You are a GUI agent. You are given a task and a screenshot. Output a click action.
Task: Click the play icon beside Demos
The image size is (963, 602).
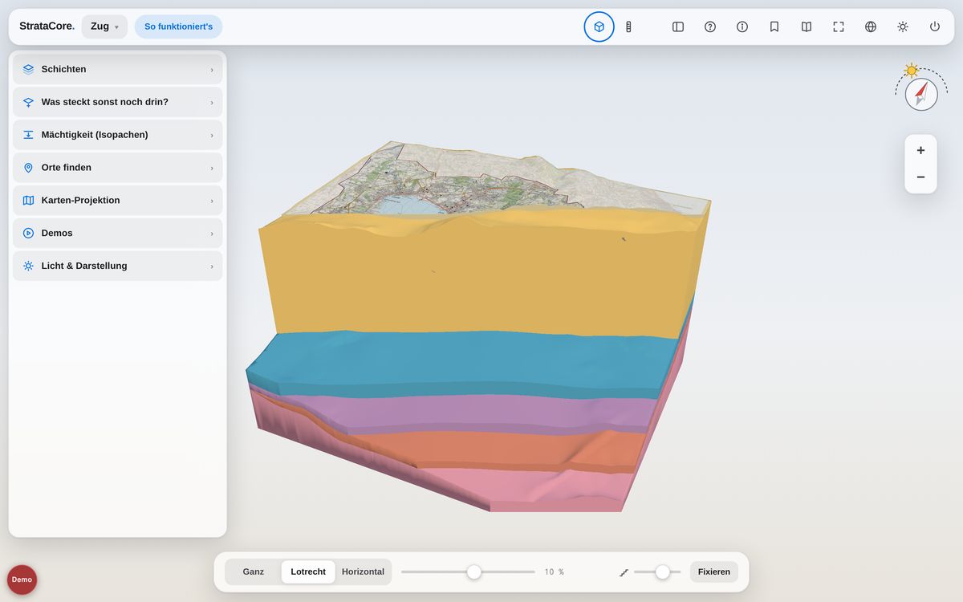pos(28,233)
